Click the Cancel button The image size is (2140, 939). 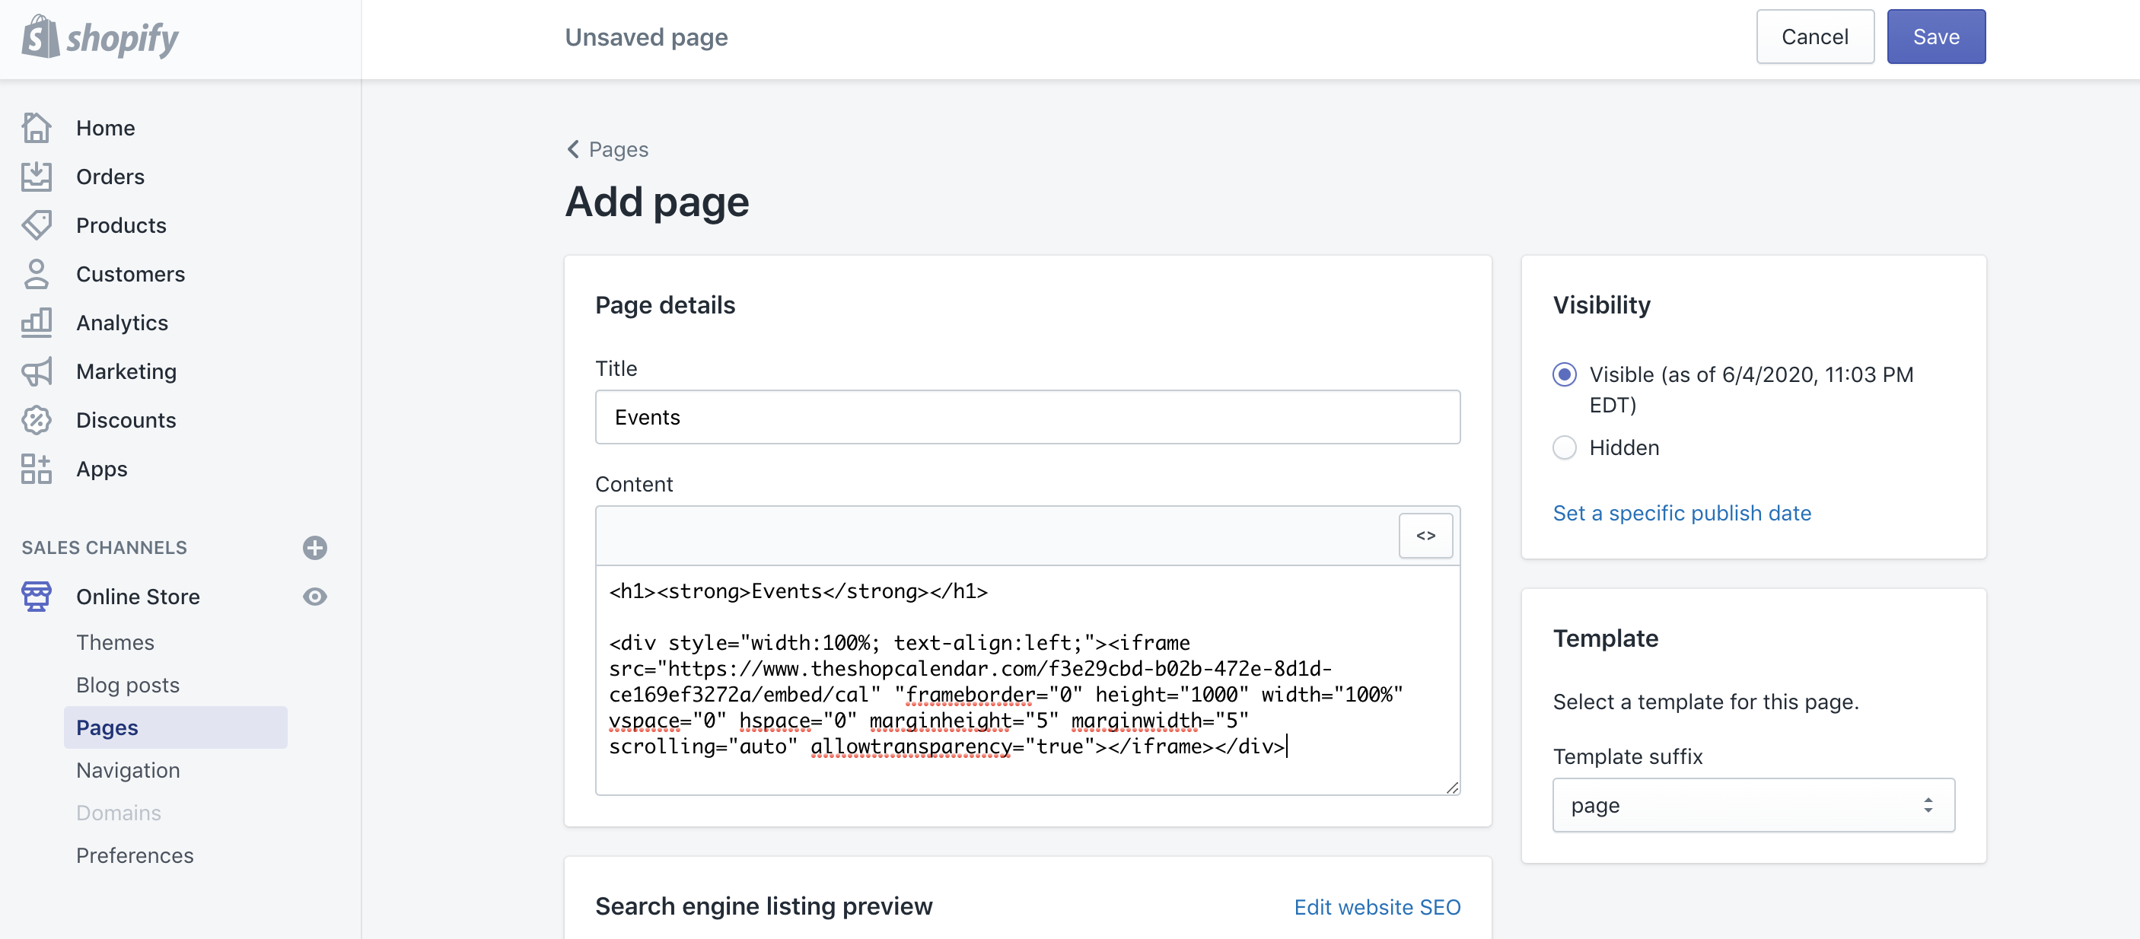click(1814, 37)
